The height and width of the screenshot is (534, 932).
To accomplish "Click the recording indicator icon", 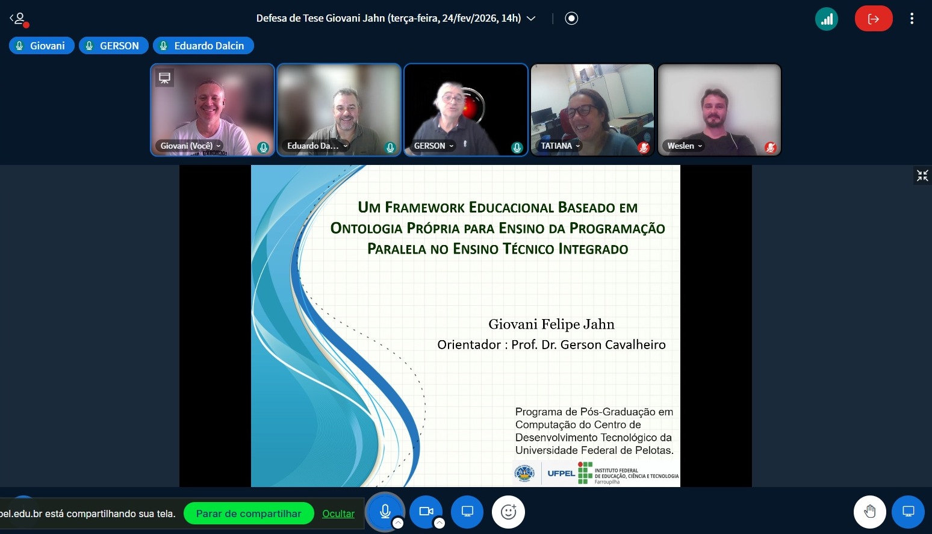I will click(571, 19).
